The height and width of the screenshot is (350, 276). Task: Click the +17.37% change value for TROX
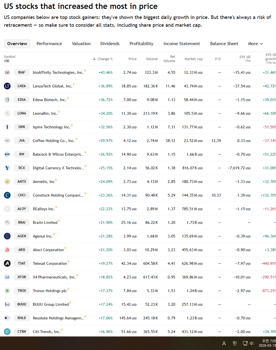click(x=106, y=291)
